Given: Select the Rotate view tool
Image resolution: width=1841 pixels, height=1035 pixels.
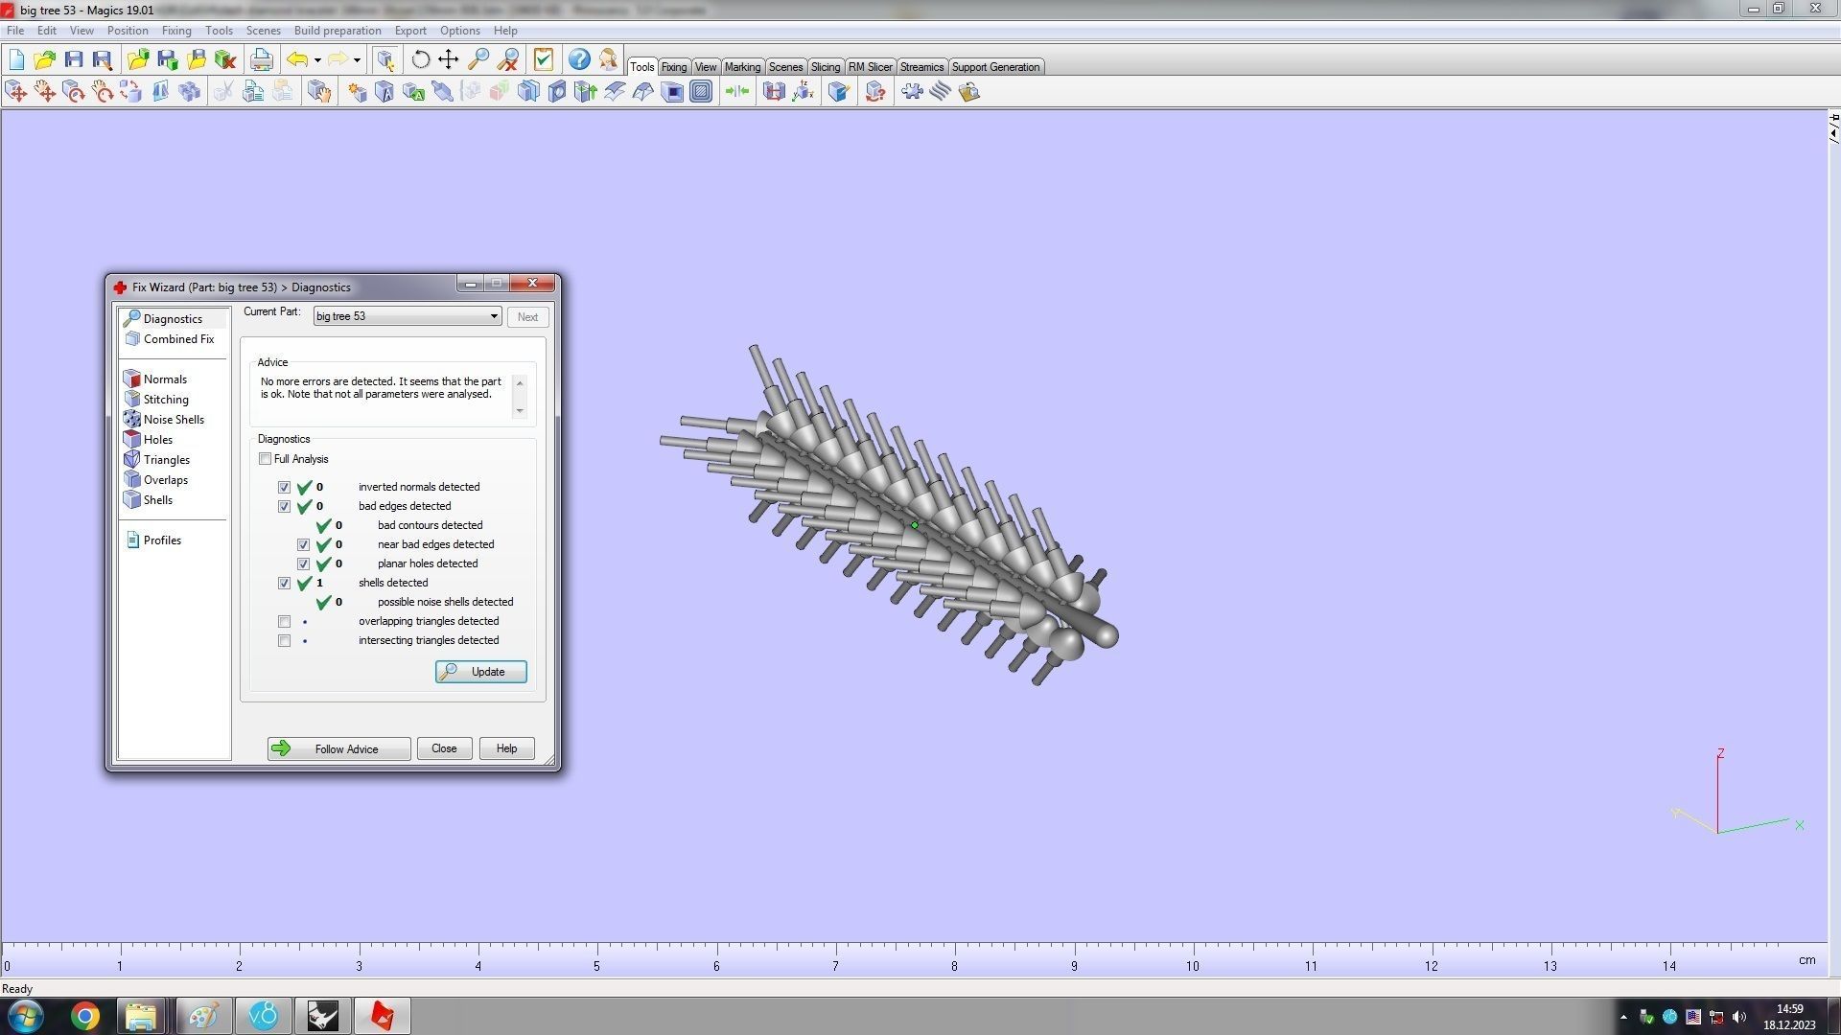Looking at the screenshot, I should click(x=420, y=59).
